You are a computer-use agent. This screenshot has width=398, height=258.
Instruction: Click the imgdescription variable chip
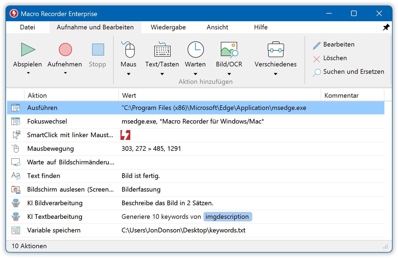(228, 217)
